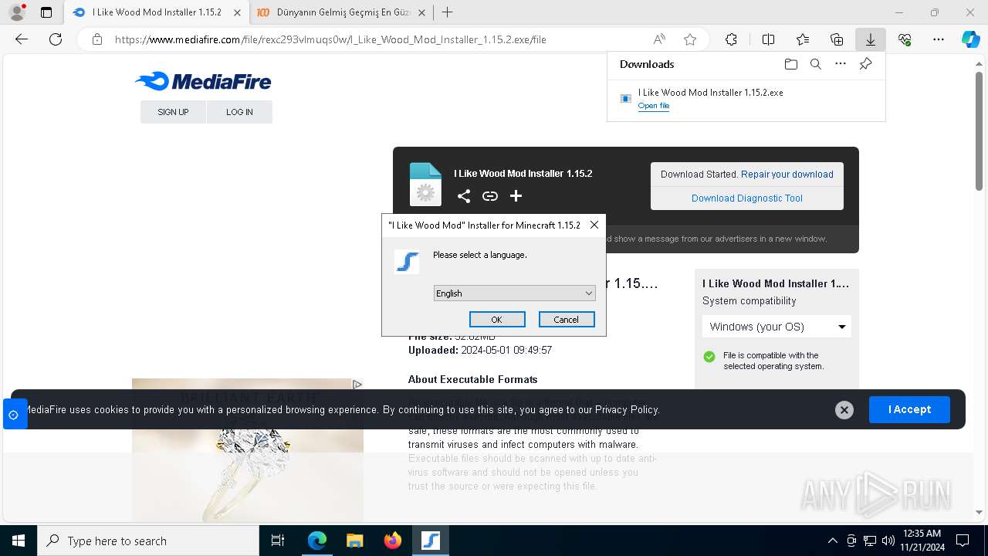988x556 pixels.
Task: Open File Explorer from the taskbar
Action: coord(355,541)
